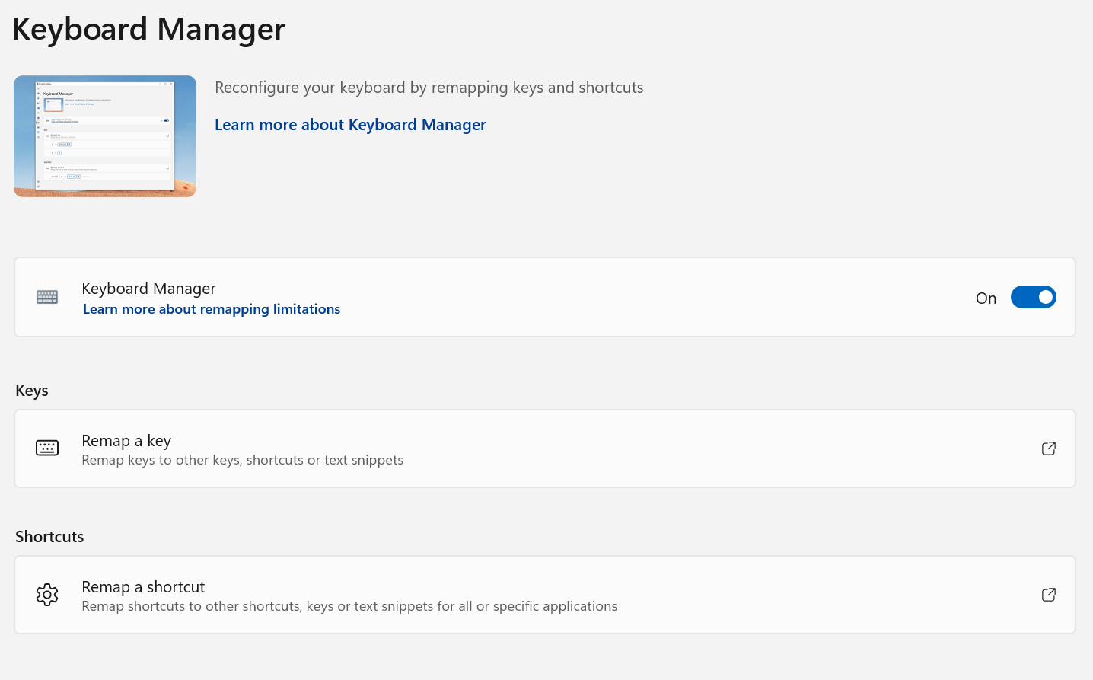Open the Remap a shortcut card
The image size is (1093, 680).
point(545,595)
